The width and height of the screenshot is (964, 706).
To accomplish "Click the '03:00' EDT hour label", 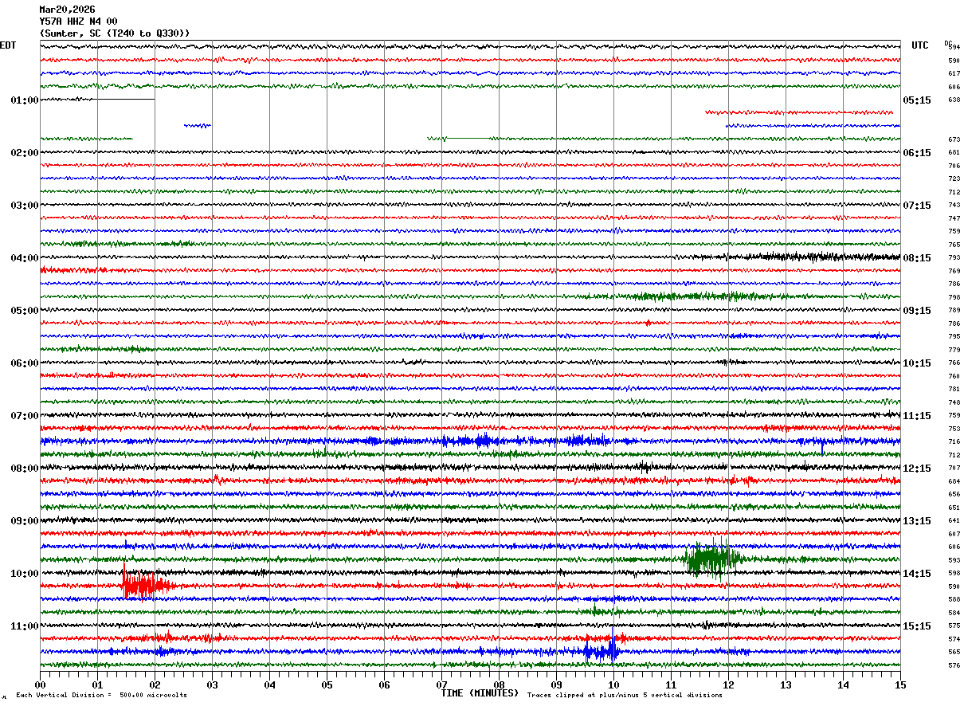I will click(25, 206).
